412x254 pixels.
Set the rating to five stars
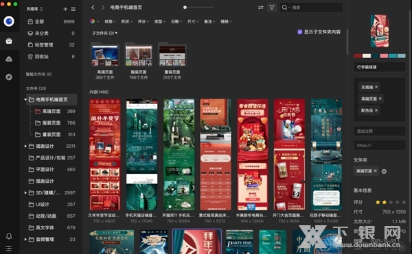pos(404,202)
